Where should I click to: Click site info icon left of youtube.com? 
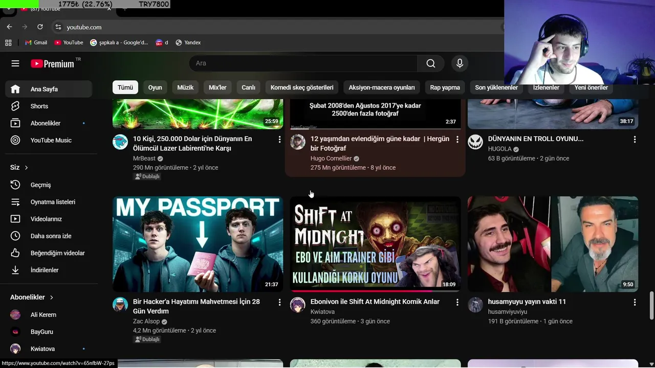tap(58, 27)
